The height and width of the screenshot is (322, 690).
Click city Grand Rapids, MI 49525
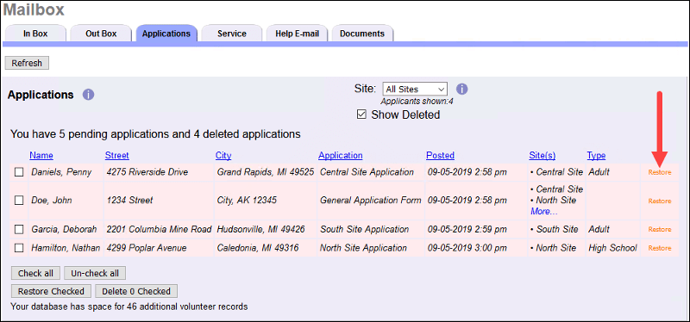point(266,172)
